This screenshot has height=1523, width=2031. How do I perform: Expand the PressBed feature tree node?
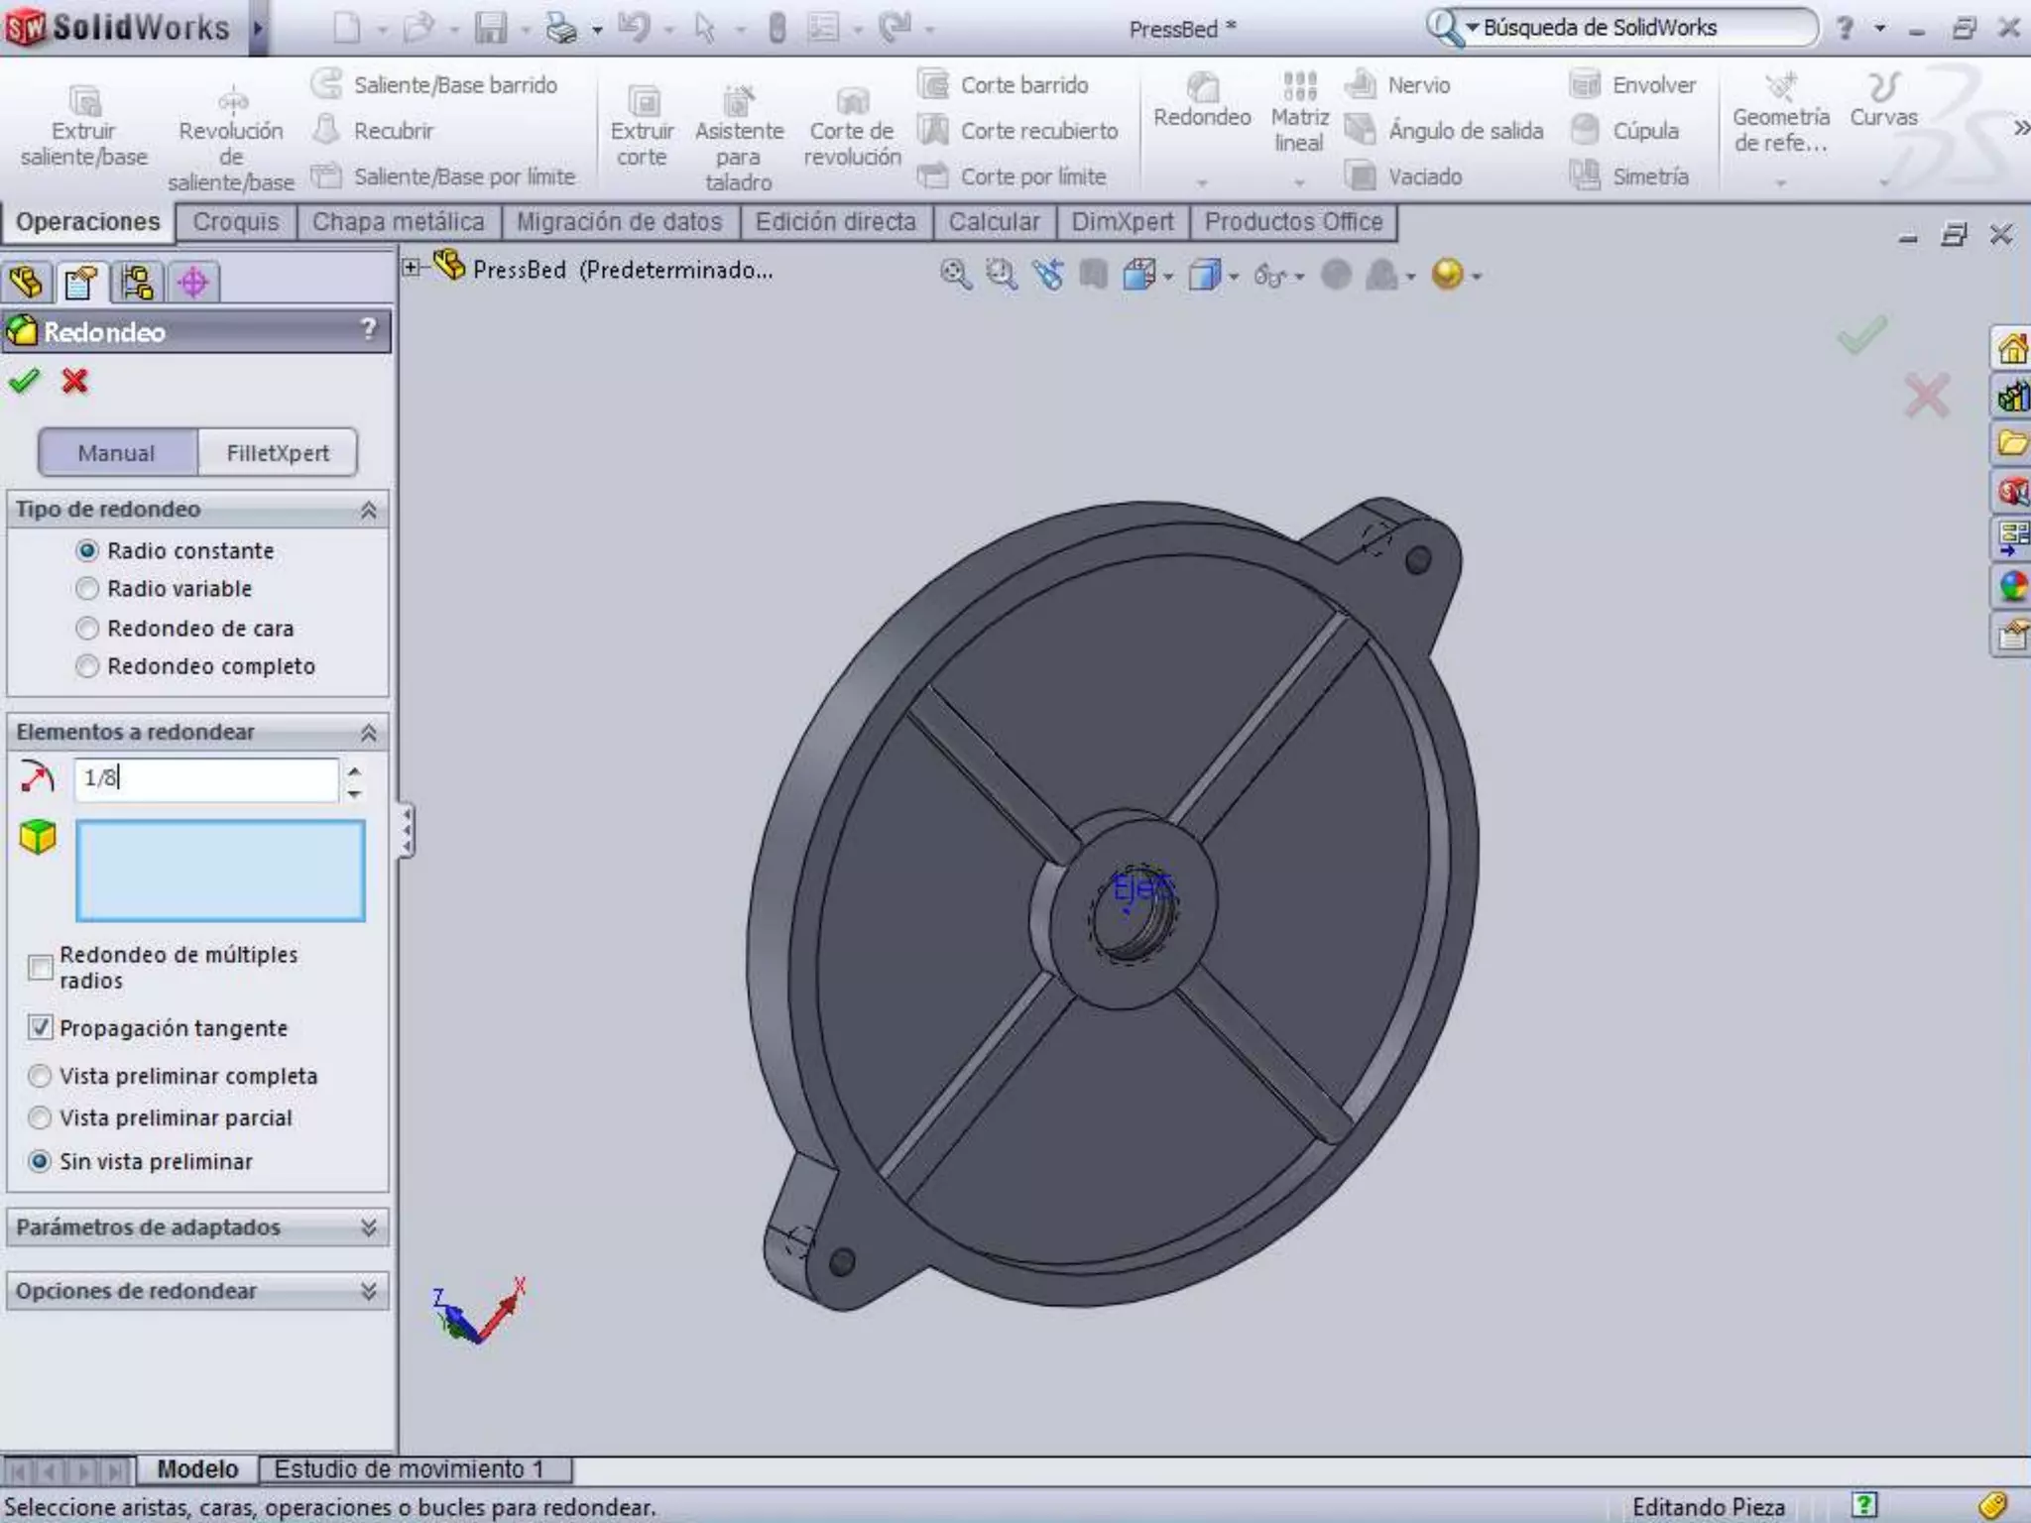coord(412,268)
